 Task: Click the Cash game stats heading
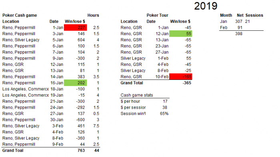point(137,95)
